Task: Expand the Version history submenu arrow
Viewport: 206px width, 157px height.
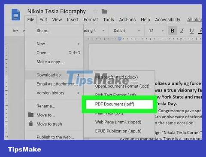Action: click(x=79, y=93)
